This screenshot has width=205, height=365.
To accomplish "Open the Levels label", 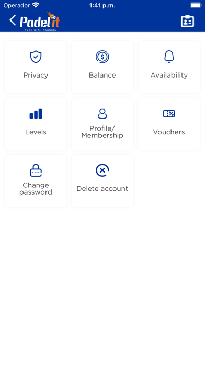I will pyautogui.click(x=36, y=132).
